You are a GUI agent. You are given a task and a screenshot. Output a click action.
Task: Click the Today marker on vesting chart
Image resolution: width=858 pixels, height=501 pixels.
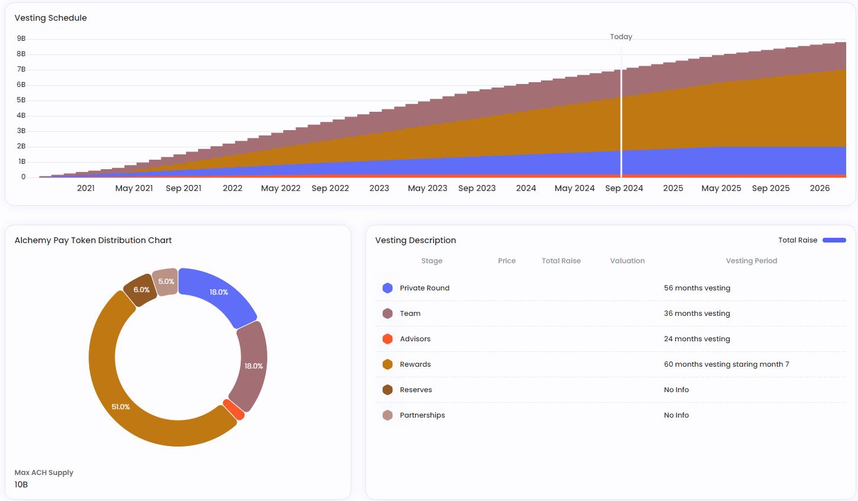tap(621, 37)
